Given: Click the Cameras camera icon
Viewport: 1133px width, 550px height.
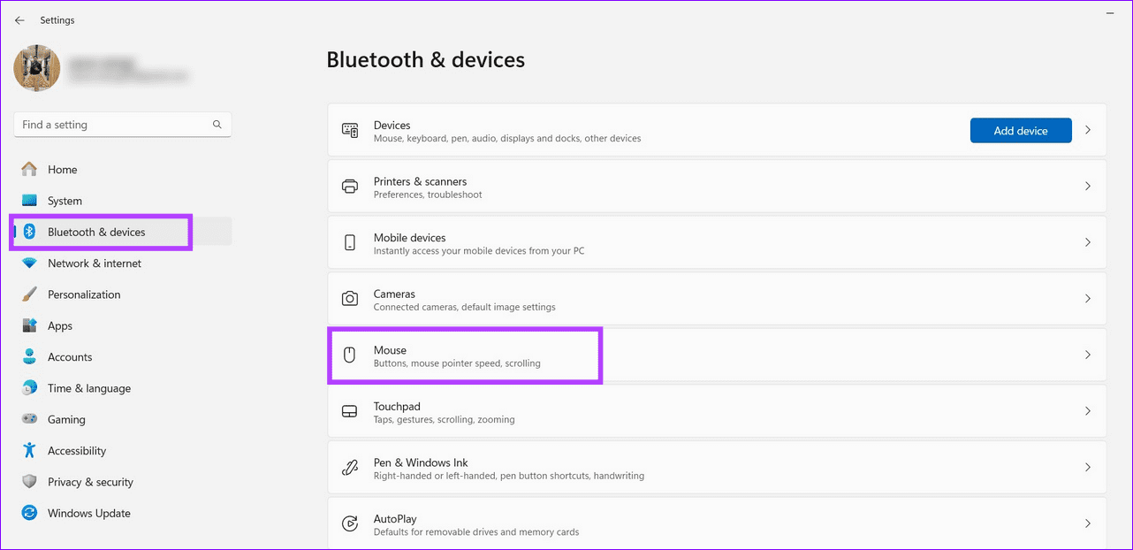Looking at the screenshot, I should point(350,299).
